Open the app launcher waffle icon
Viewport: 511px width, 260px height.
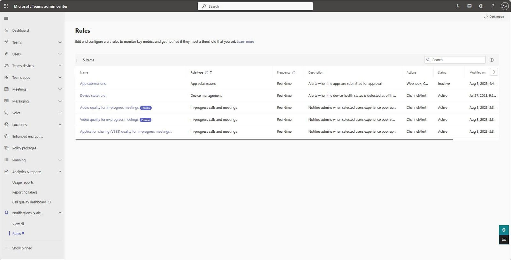(x=6, y=6)
